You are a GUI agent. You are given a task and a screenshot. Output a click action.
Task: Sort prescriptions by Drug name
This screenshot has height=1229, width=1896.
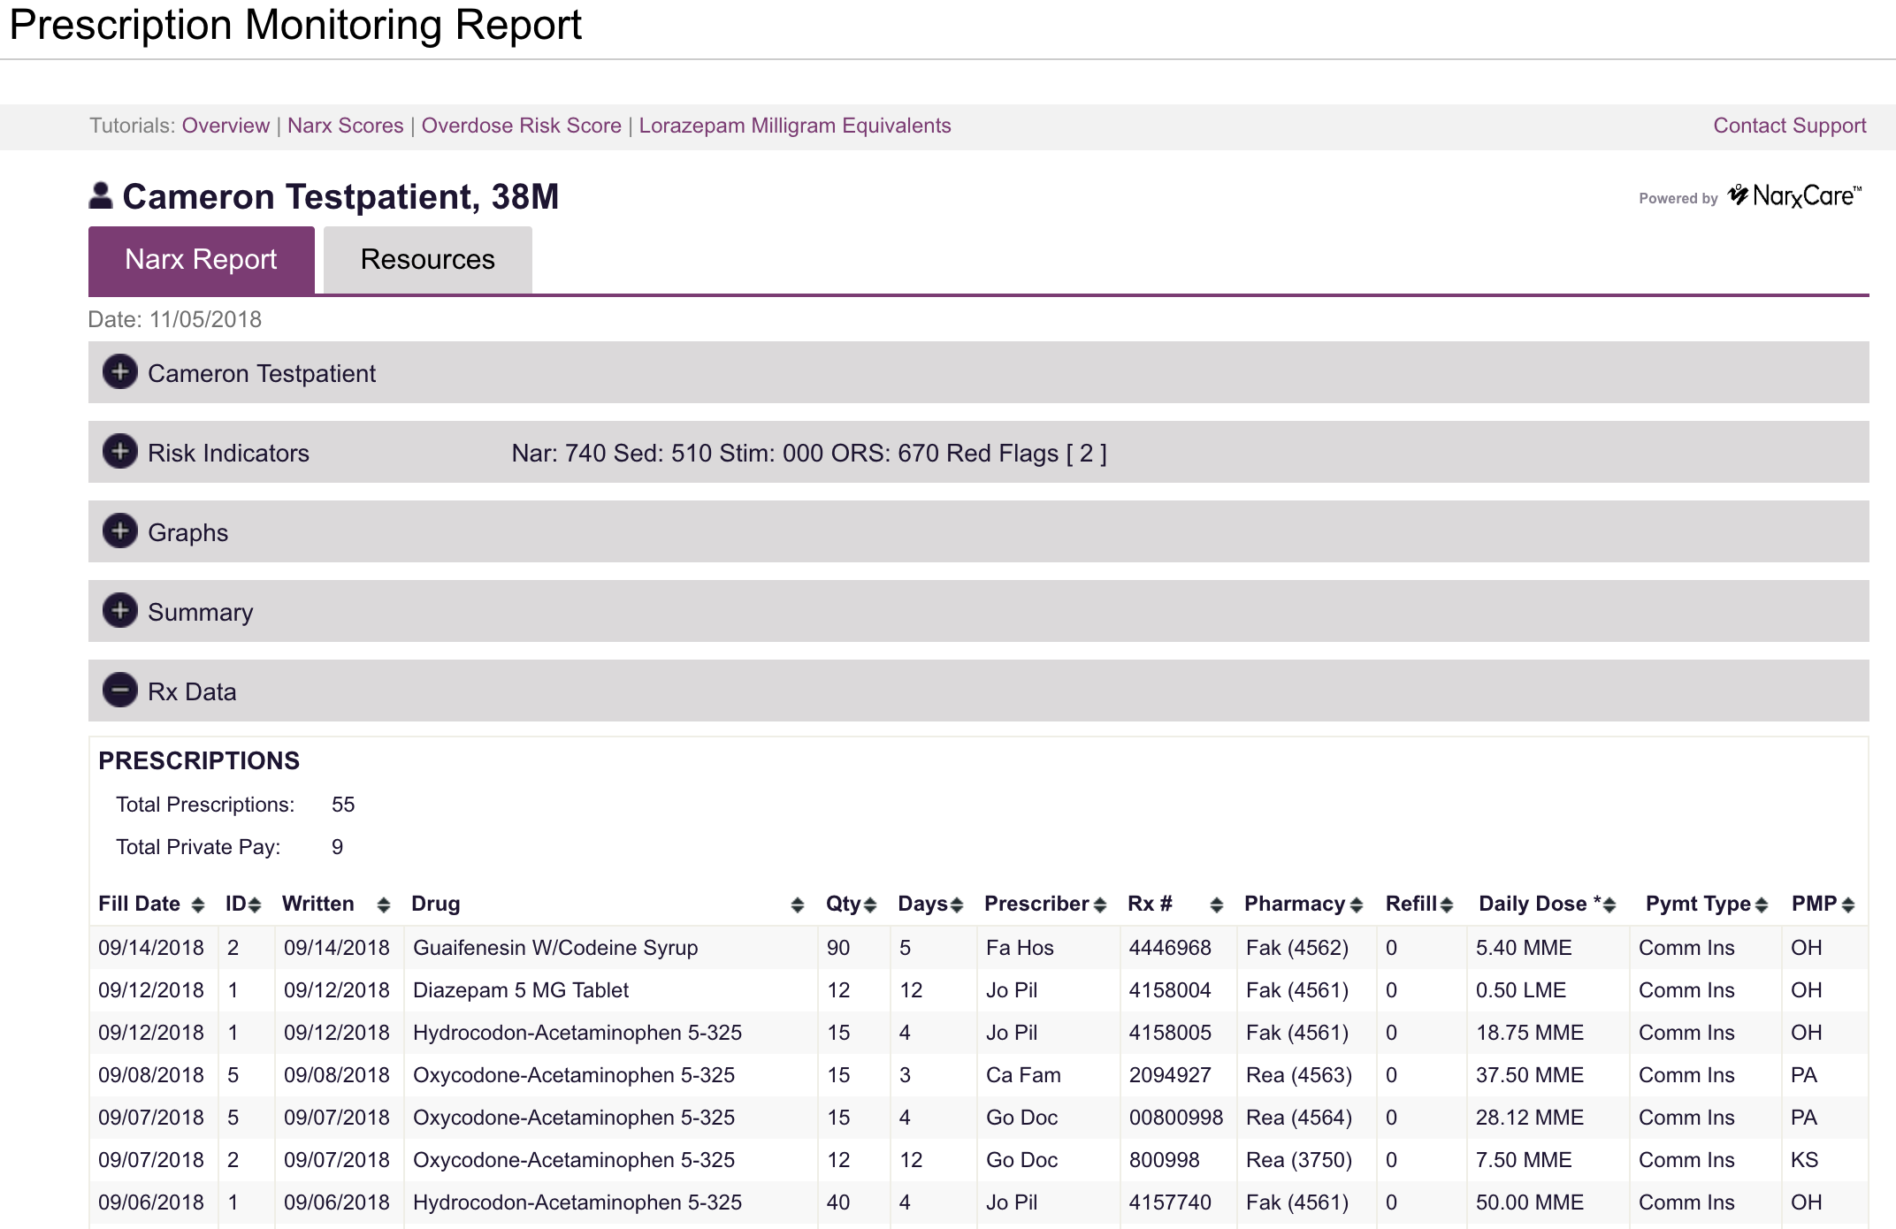(795, 904)
